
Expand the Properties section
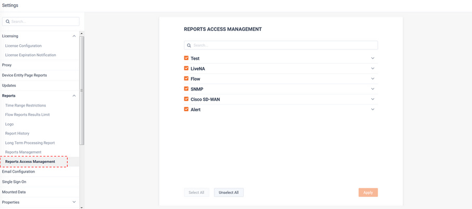[74, 202]
